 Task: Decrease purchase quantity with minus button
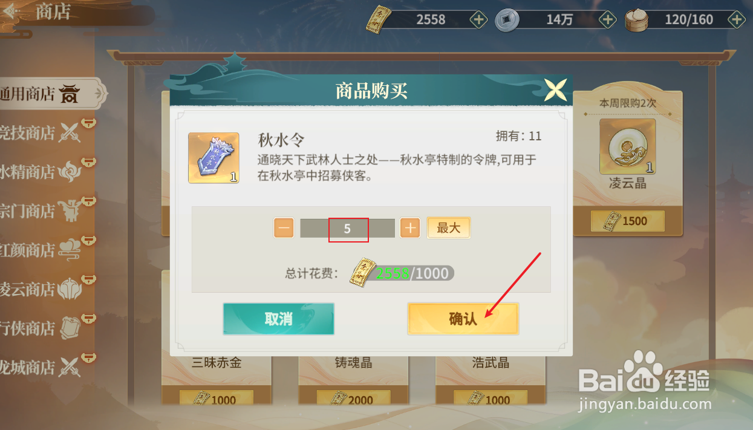[284, 228]
